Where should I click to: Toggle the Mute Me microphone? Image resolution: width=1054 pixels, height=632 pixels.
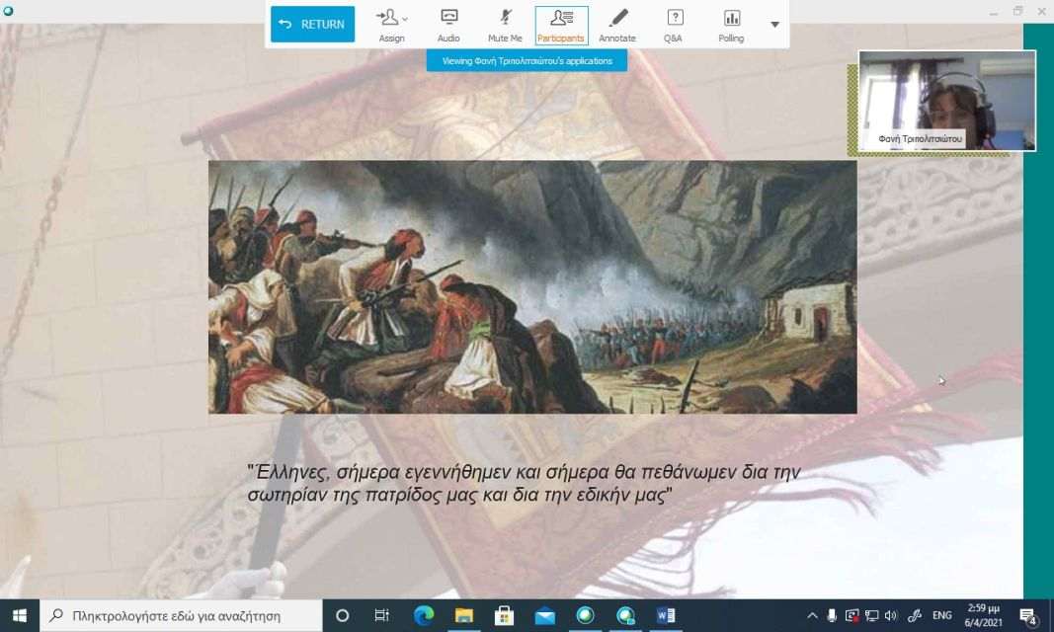click(505, 24)
